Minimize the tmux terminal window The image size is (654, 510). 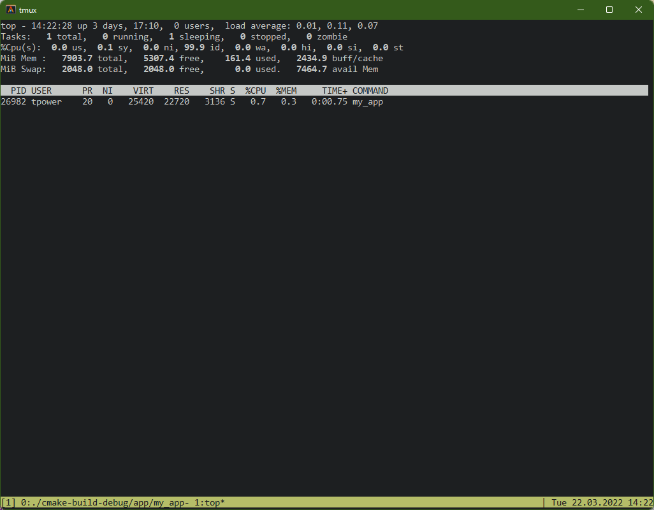[580, 10]
